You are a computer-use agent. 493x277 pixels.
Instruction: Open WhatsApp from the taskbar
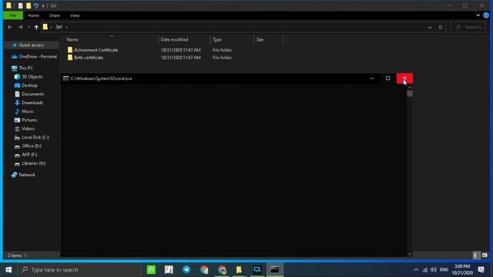[x=151, y=270]
